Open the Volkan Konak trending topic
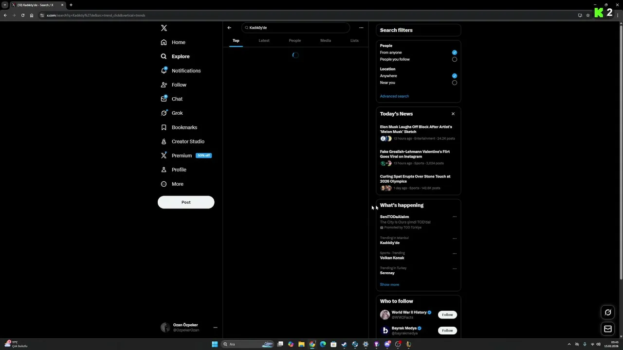 click(392, 258)
